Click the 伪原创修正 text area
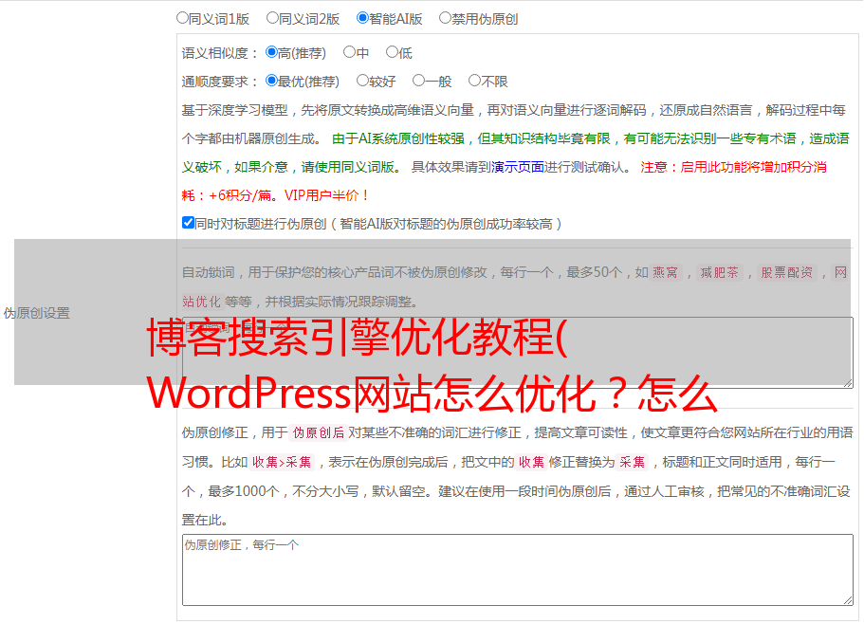Screen dimensions: 864x624 (517, 569)
